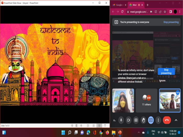The height and width of the screenshot is (137, 183).
Task: Go forward in Chrome
Action: click(118, 12)
